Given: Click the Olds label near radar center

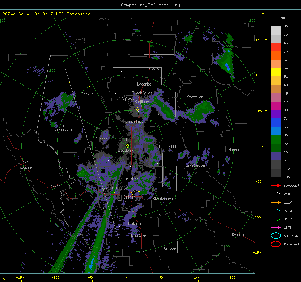Looking at the screenshot, I should [127, 140].
